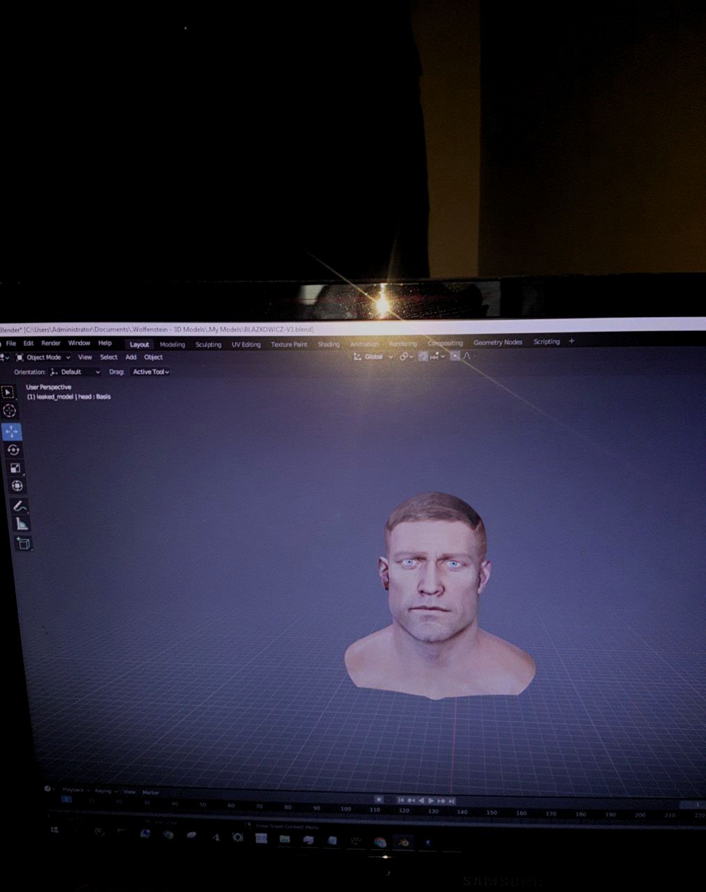Image resolution: width=706 pixels, height=892 pixels.
Task: Switch to the Texture Paint workspace tab
Action: pyautogui.click(x=289, y=344)
